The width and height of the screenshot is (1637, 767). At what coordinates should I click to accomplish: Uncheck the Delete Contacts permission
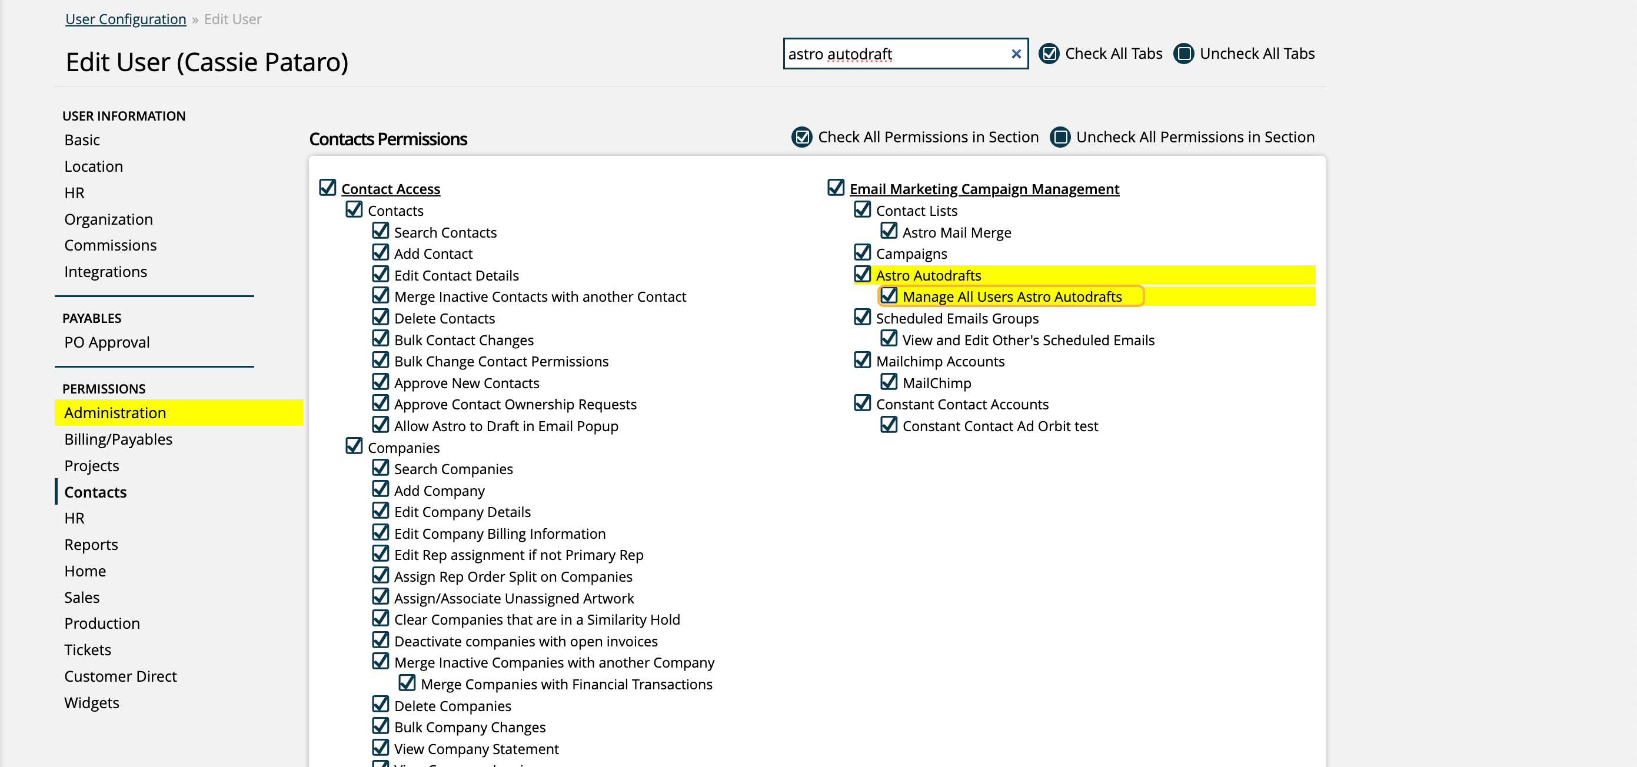point(380,318)
